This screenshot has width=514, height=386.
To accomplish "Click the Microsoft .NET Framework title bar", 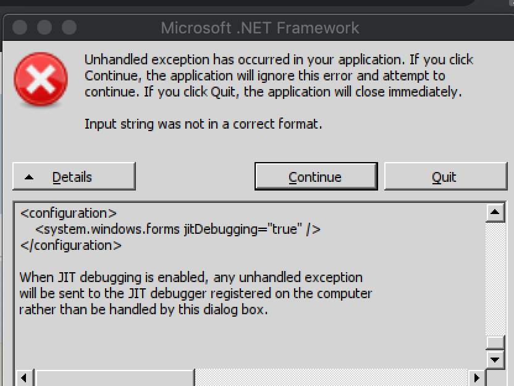I will 260,28.
